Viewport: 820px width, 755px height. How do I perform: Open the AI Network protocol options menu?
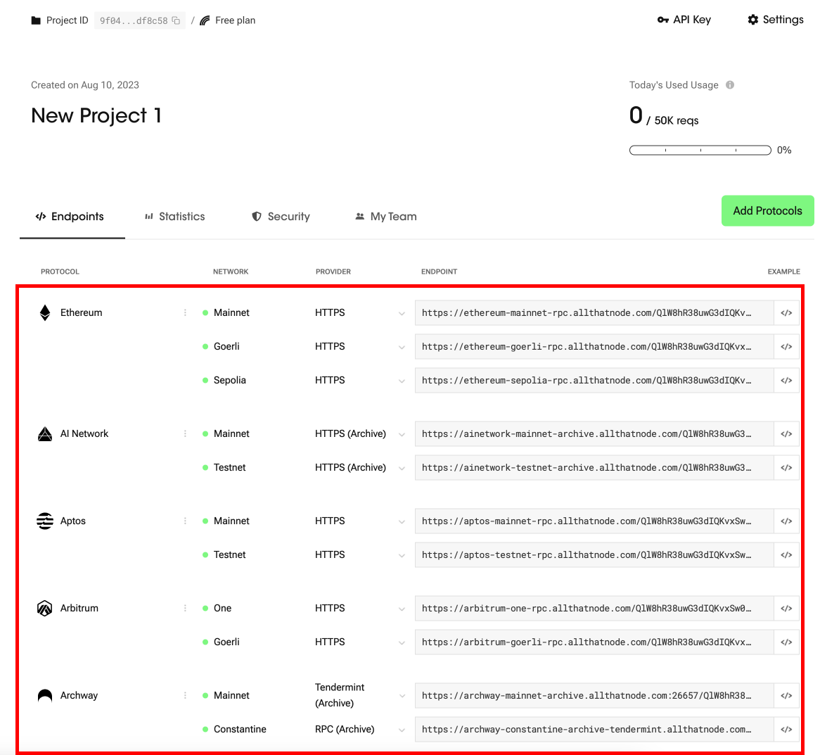pyautogui.click(x=185, y=433)
